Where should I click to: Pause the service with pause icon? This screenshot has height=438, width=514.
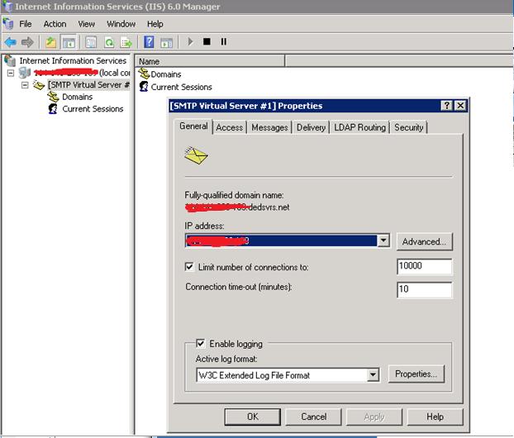224,41
